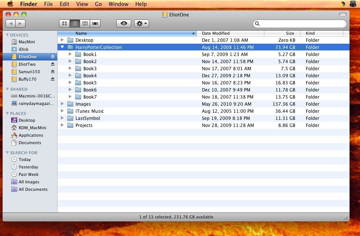Collapse the SEARCH FOR sidebar section
The image size is (360, 236).
[7, 152]
